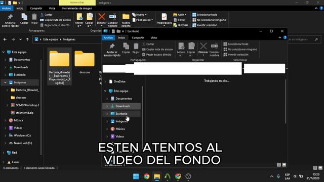Click No seleccionar ninguno in Imágenes ribbon
The height and width of the screenshot is (182, 324).
pyautogui.click(x=209, y=20)
